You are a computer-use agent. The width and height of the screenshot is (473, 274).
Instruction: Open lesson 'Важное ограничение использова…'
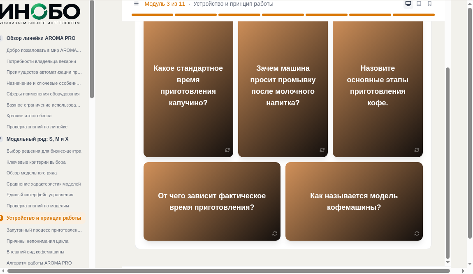click(44, 105)
